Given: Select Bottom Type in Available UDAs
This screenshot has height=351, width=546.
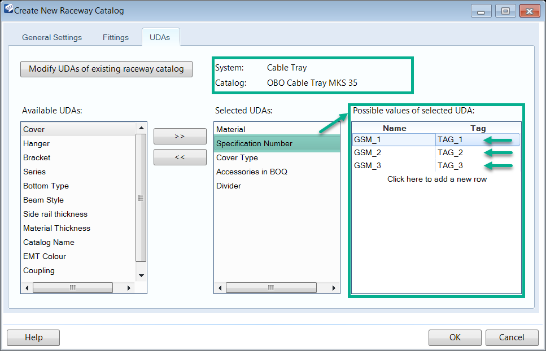Looking at the screenshot, I should tap(78, 186).
